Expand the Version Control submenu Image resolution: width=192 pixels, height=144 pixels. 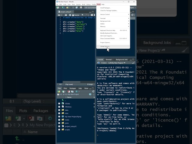[113, 14]
